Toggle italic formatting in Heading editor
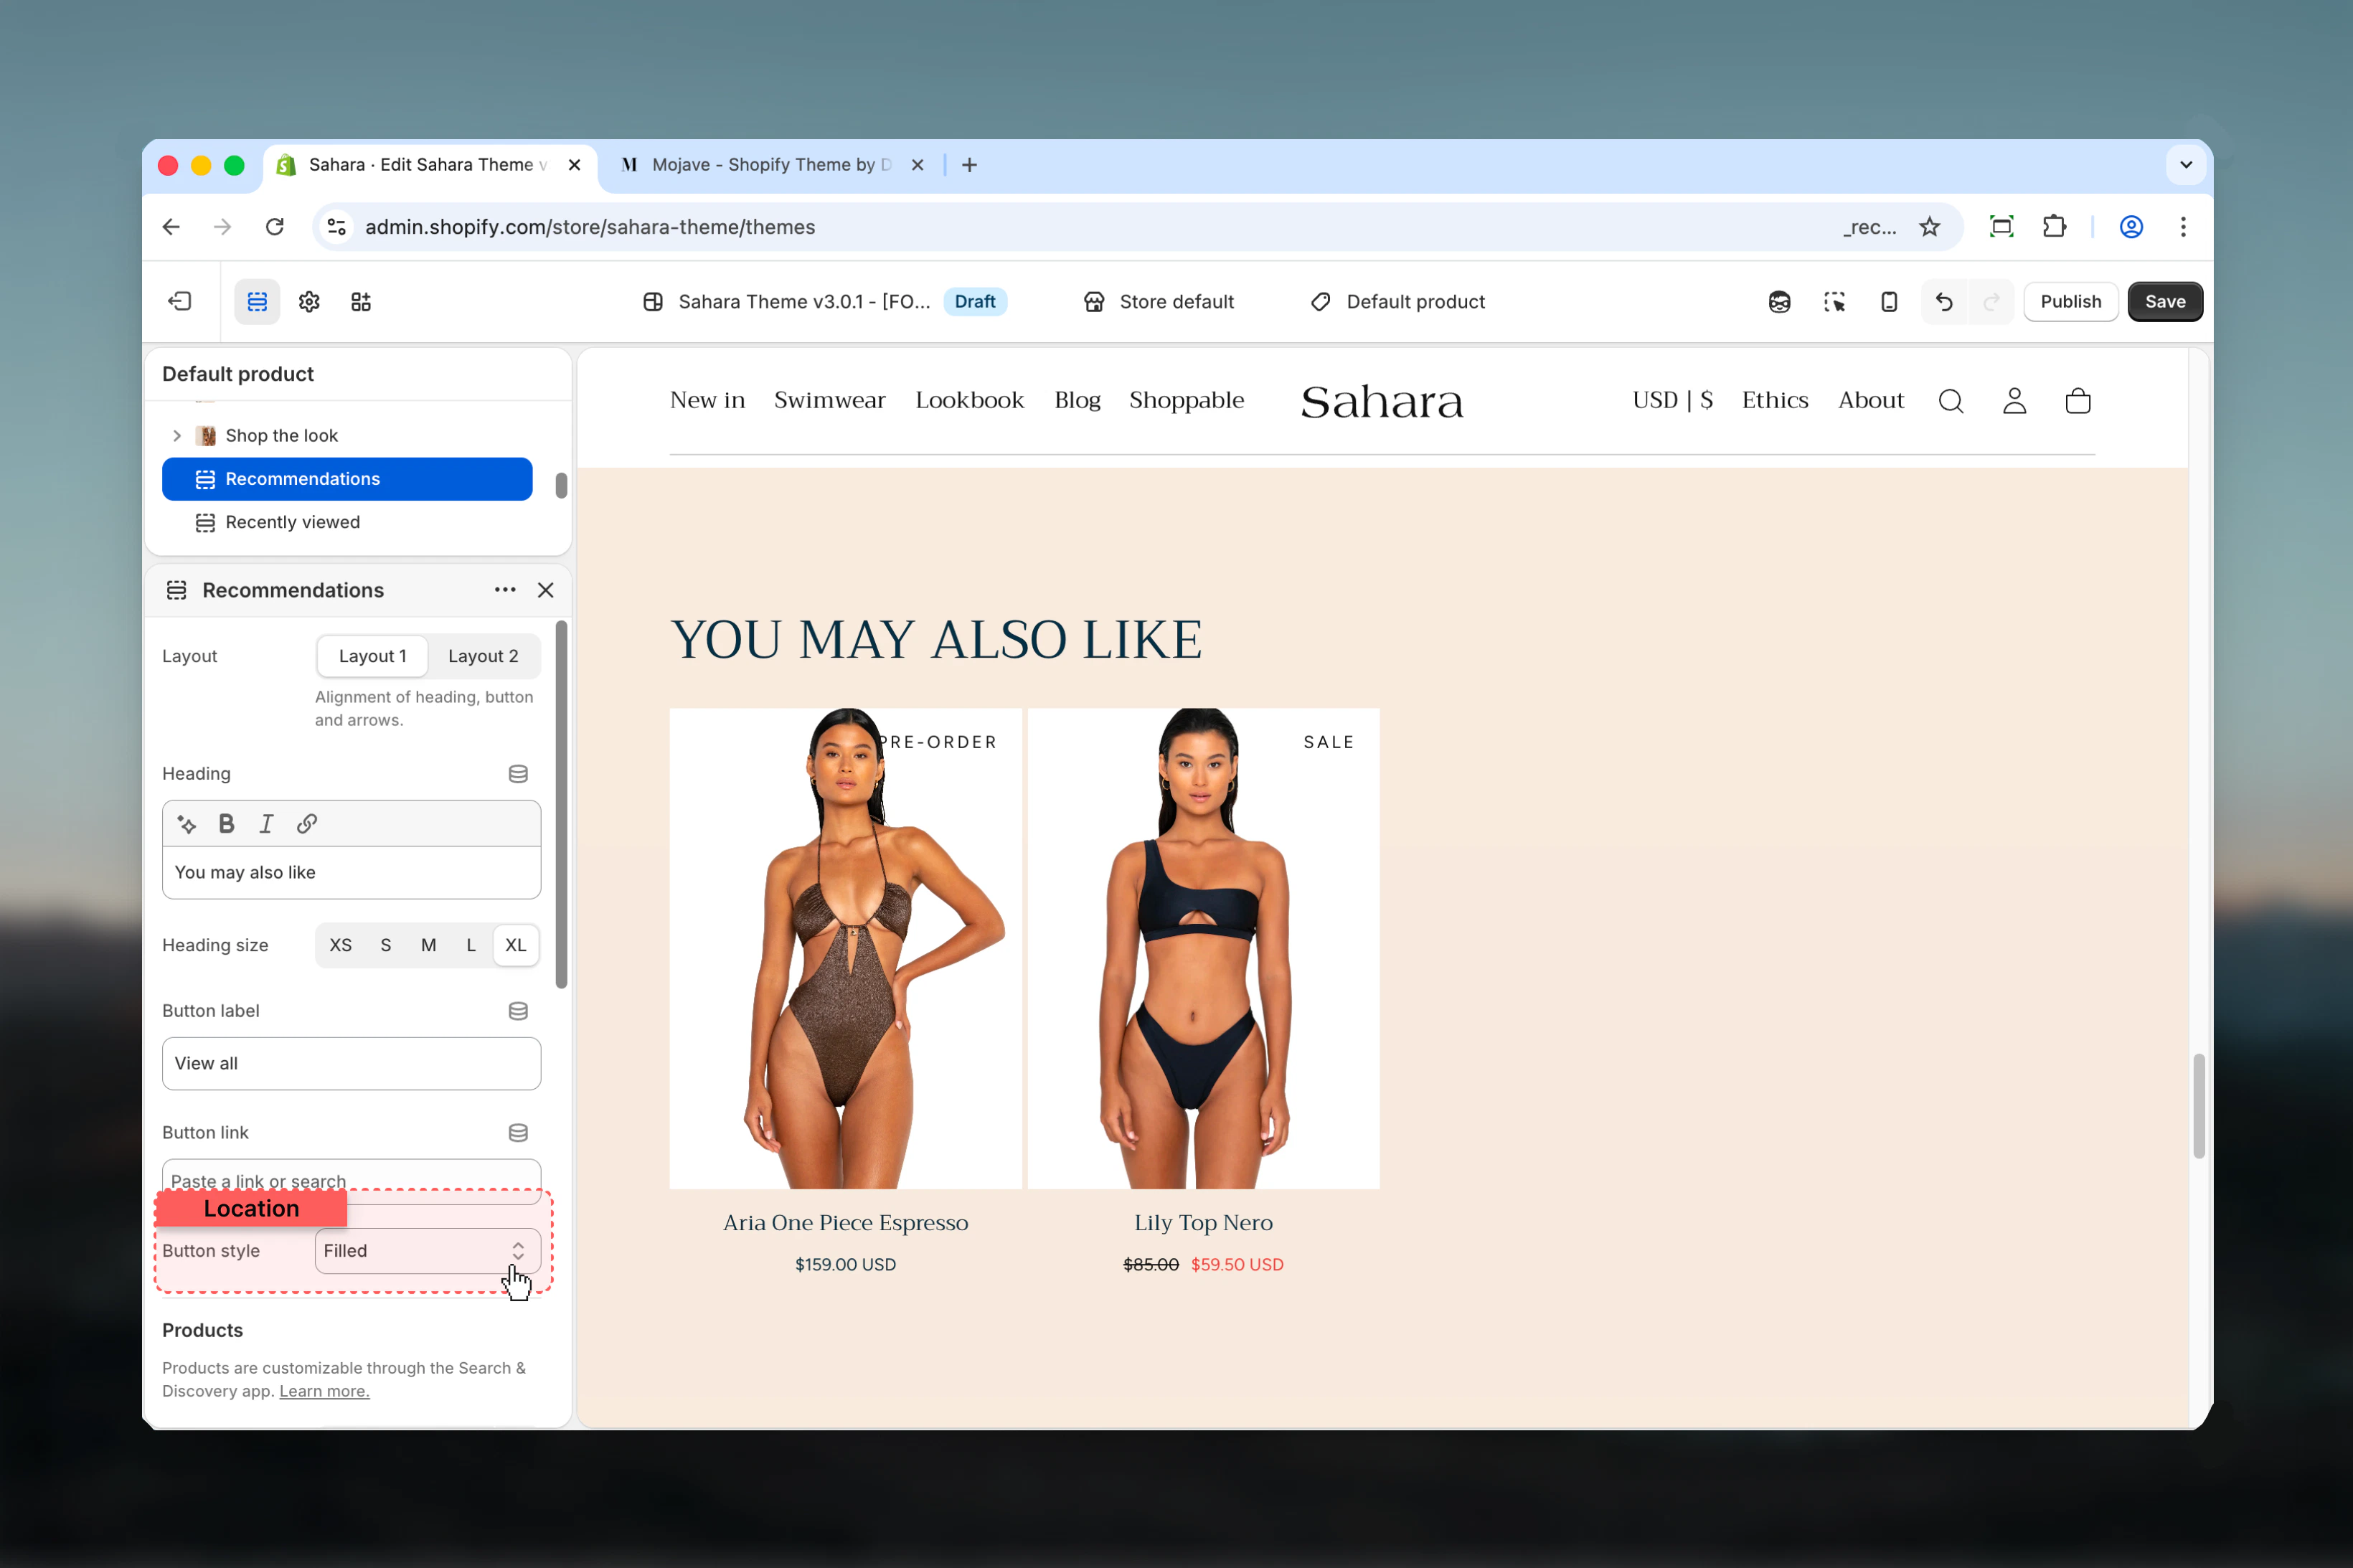This screenshot has width=2353, height=1568. 266,824
